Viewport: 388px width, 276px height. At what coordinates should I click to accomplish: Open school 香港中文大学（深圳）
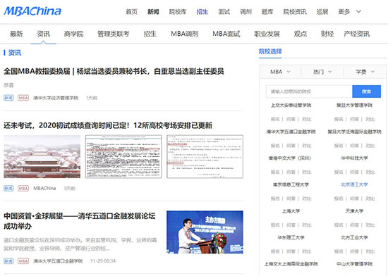point(290,158)
